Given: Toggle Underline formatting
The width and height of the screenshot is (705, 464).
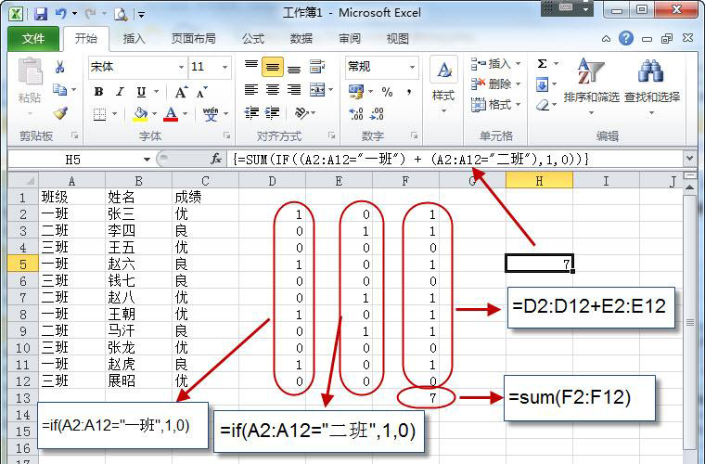Looking at the screenshot, I should pyautogui.click(x=141, y=92).
